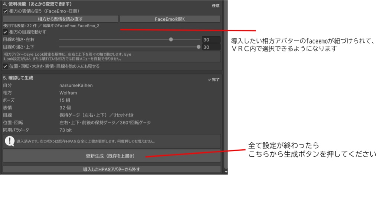The height and width of the screenshot is (214, 380).
Task: Click the 目線の強さ・左右 slider handle
Action: [171, 39]
